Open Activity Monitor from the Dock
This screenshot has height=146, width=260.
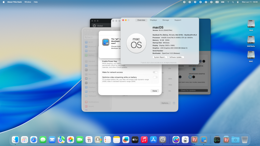point(217,140)
